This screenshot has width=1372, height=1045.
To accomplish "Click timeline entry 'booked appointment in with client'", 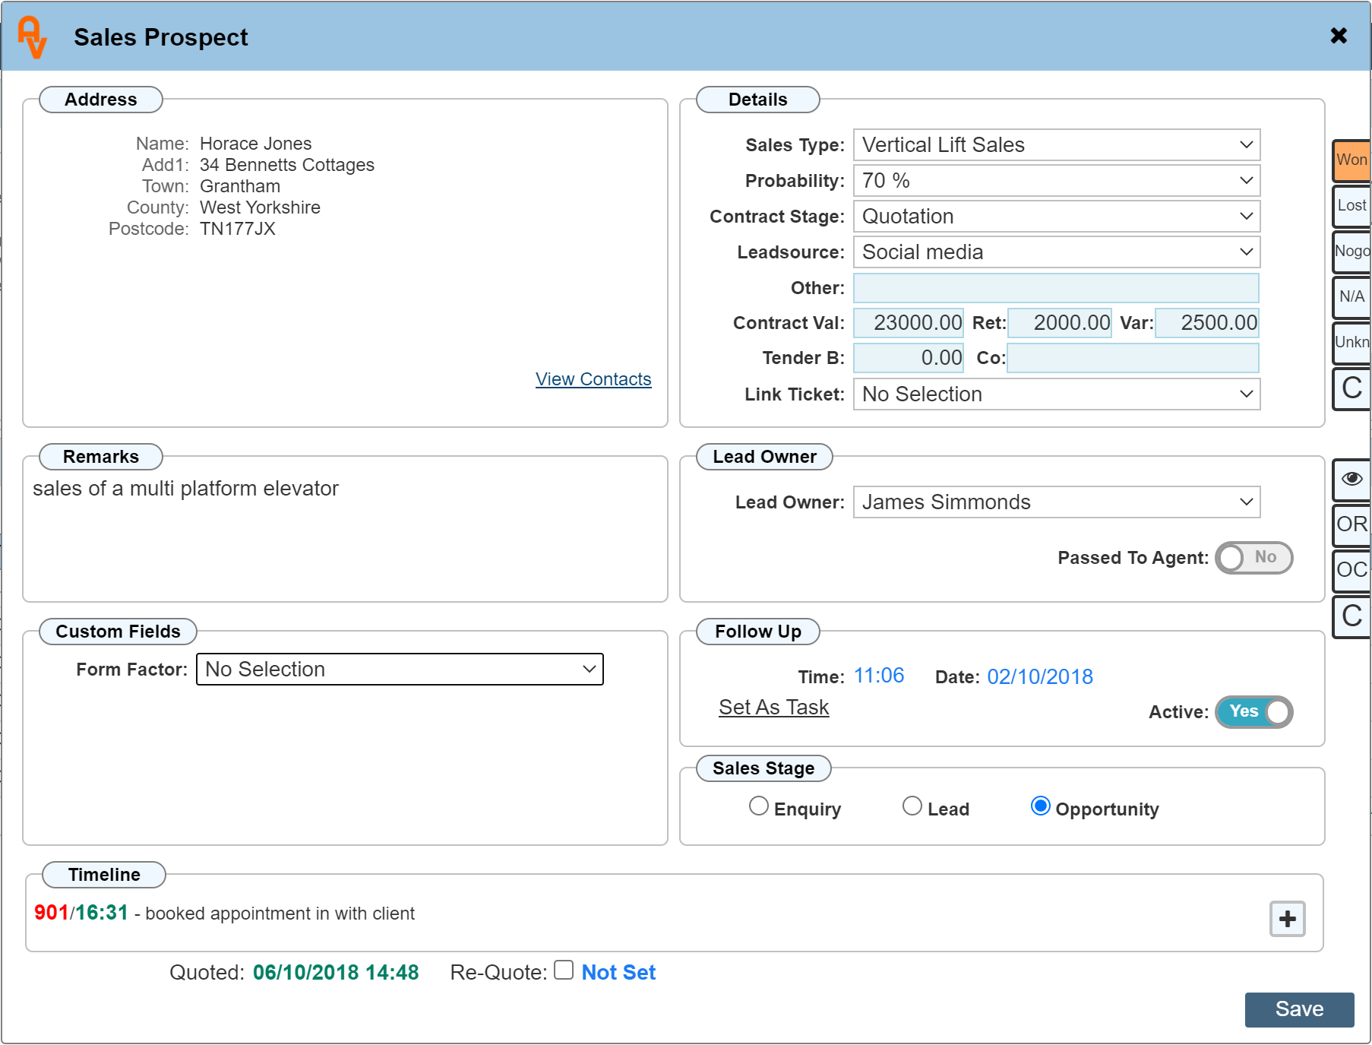I will pyautogui.click(x=280, y=914).
